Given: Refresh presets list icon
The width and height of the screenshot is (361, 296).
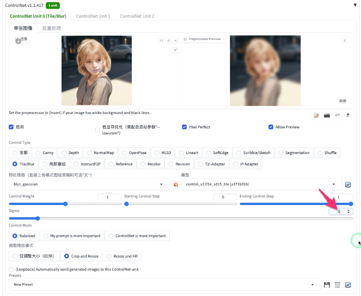Looking at the screenshot, I should tap(348, 285).
